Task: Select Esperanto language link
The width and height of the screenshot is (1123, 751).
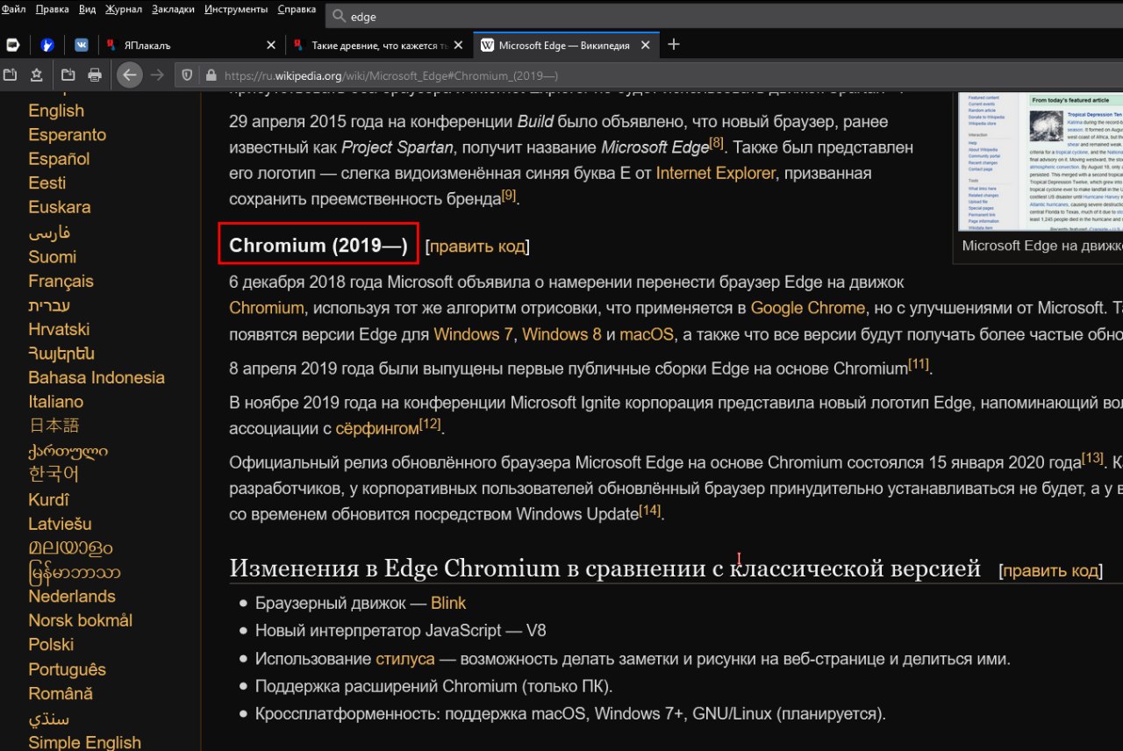Action: coord(68,135)
